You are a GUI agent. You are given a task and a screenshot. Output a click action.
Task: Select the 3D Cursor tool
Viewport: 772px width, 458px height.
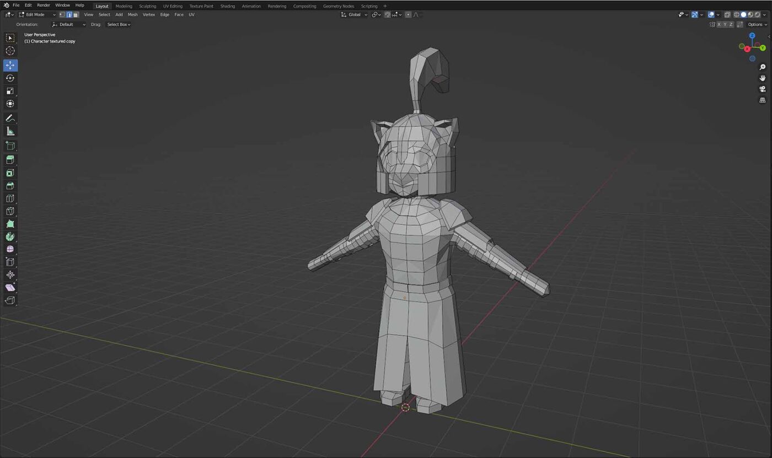(x=10, y=51)
